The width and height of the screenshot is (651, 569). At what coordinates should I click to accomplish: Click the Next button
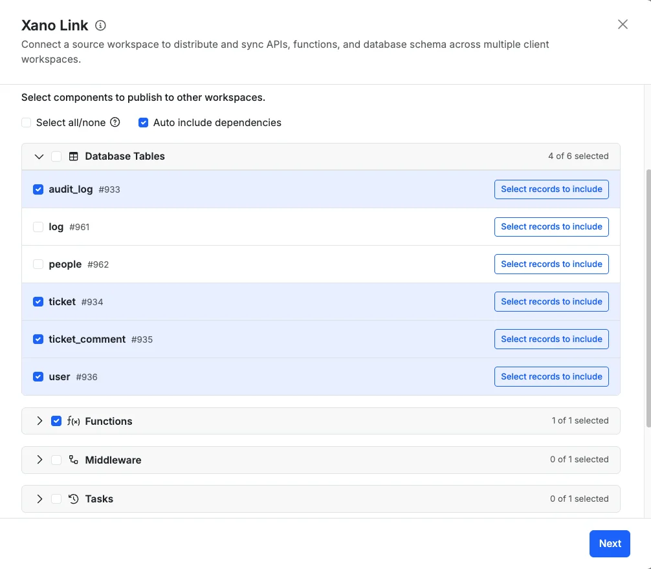tap(610, 543)
